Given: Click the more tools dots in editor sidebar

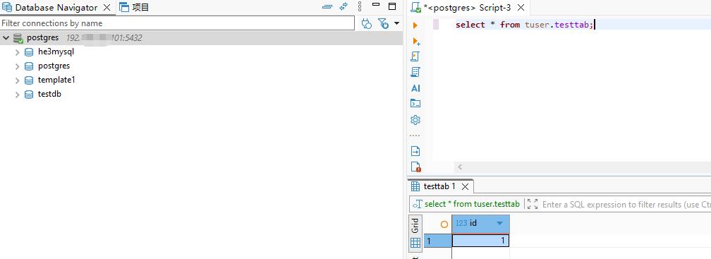Looking at the screenshot, I should pyautogui.click(x=415, y=135).
